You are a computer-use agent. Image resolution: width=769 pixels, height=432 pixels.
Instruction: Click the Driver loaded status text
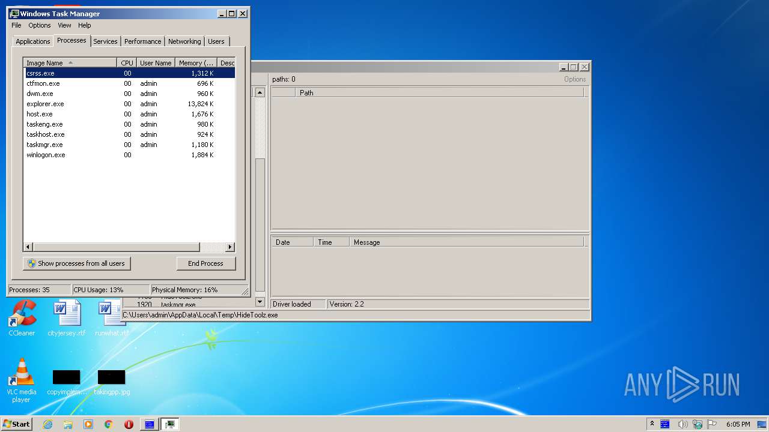pos(292,304)
